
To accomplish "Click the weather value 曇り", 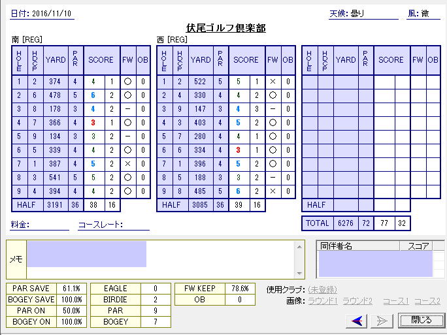I will tap(357, 14).
